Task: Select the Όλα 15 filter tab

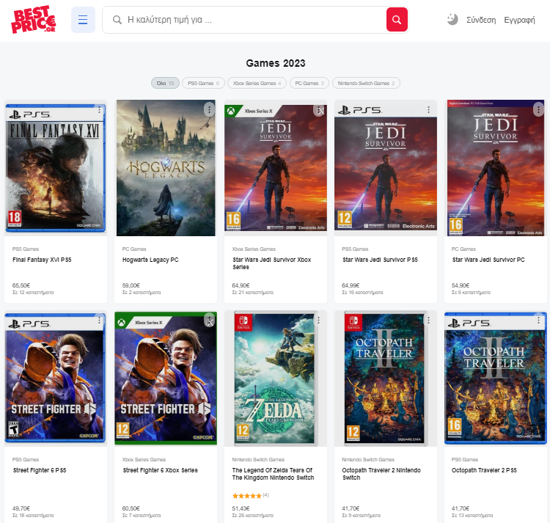Action: coord(165,83)
